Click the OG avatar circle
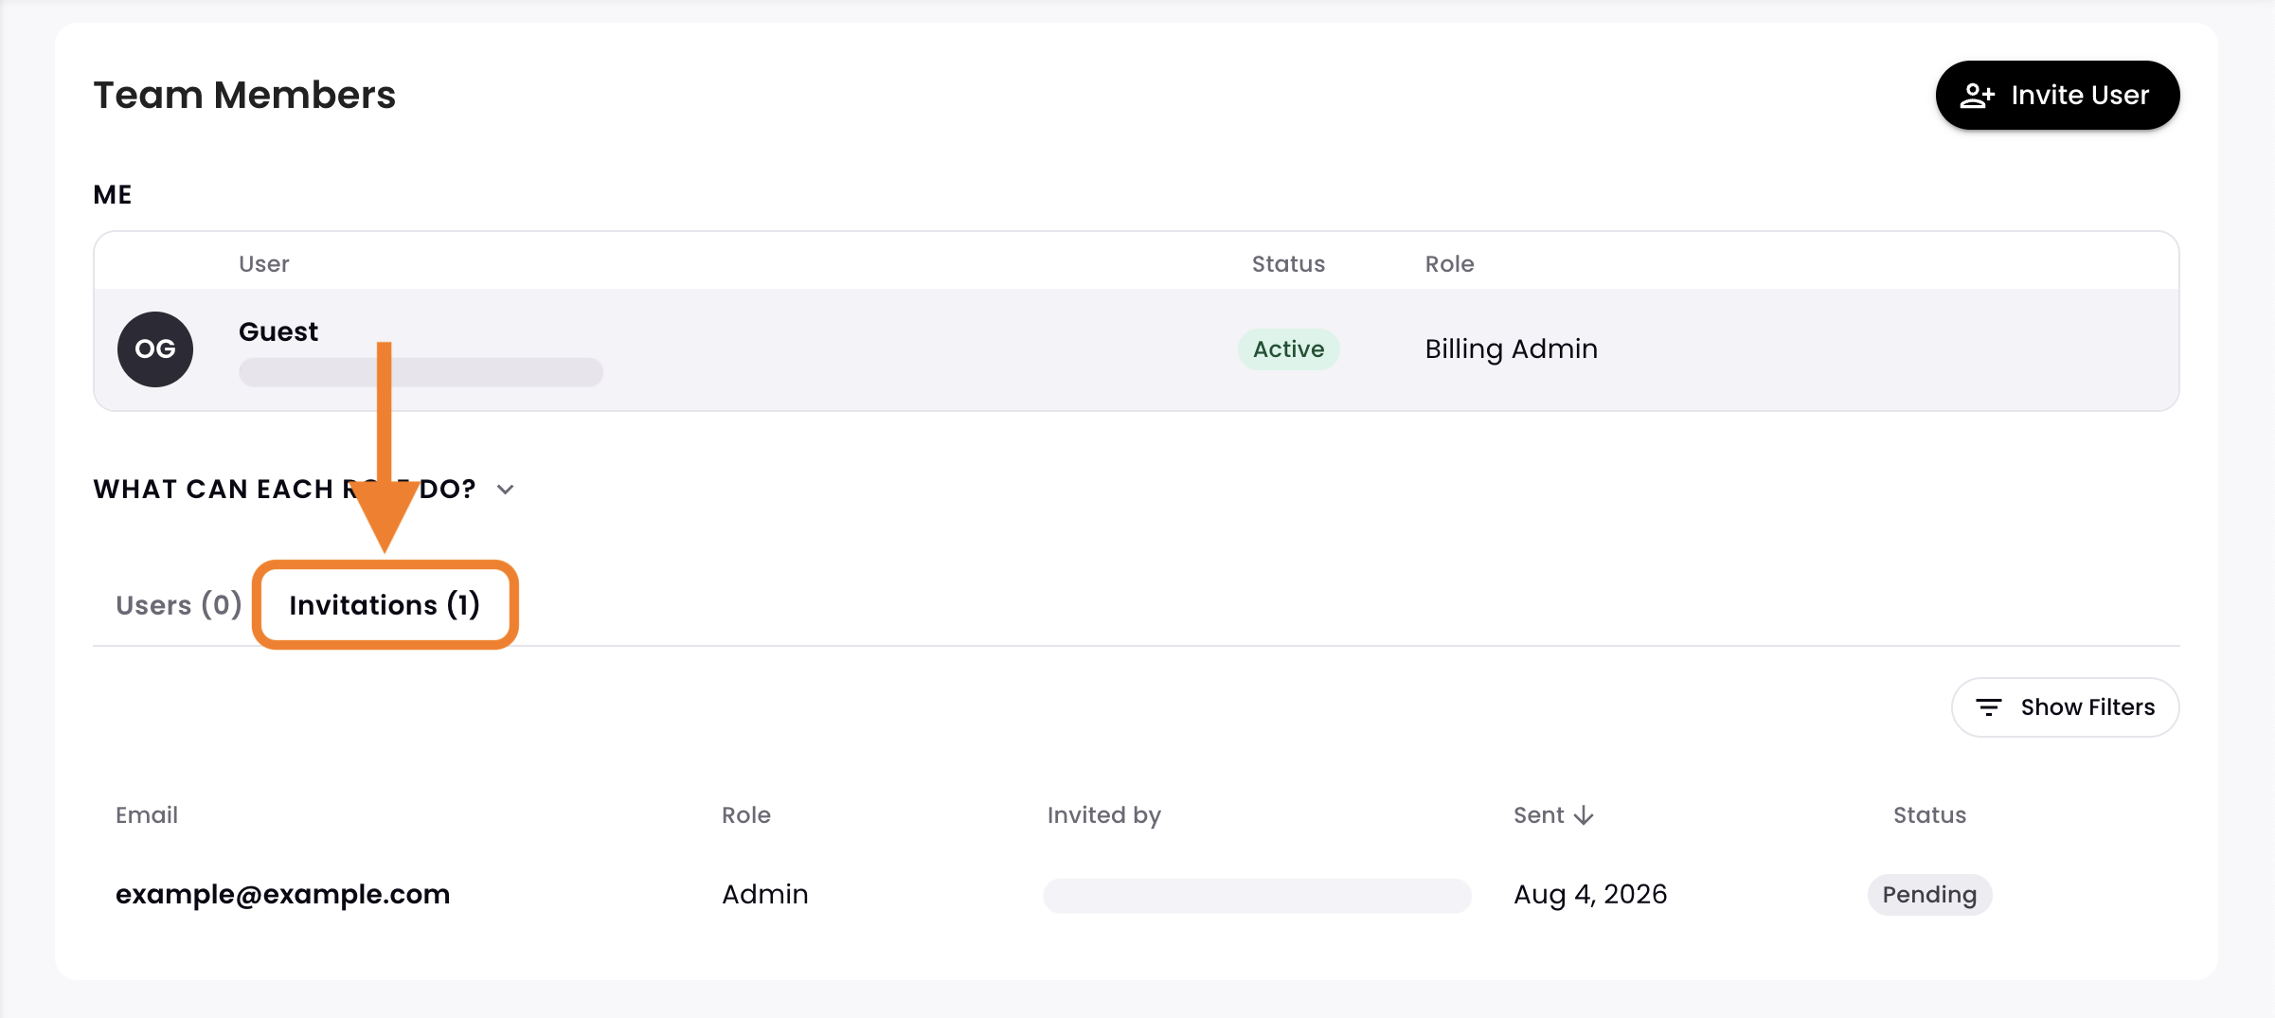Screen dimensions: 2275x1018 point(155,349)
